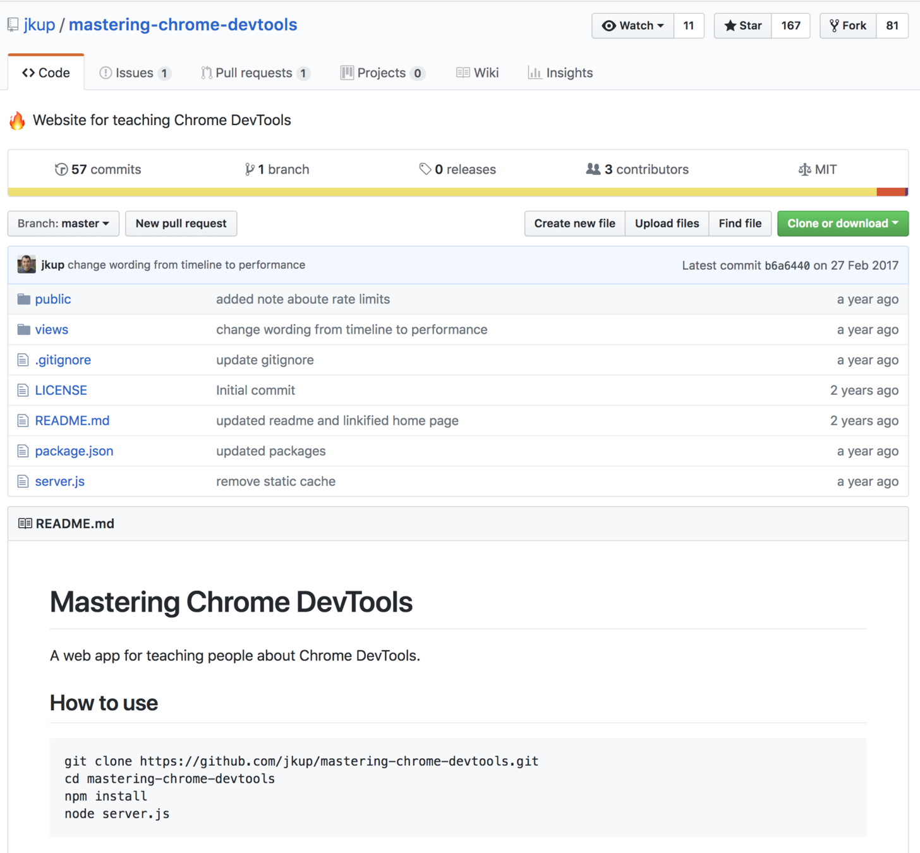The height and width of the screenshot is (853, 920).
Task: Click the file icon beside README.md in file list
Action: 23,420
